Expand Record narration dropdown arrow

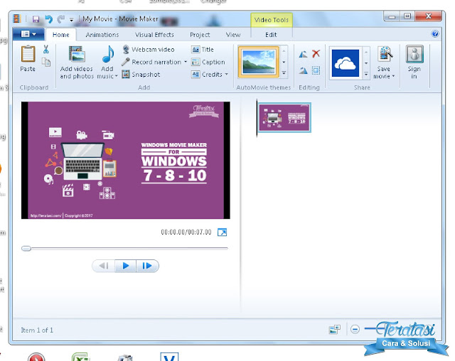pos(186,62)
